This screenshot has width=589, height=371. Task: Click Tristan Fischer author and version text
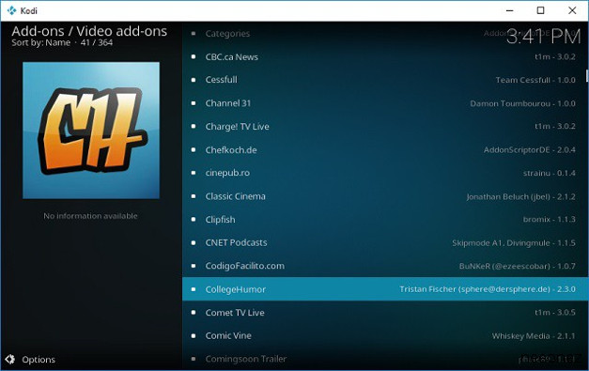(x=488, y=289)
